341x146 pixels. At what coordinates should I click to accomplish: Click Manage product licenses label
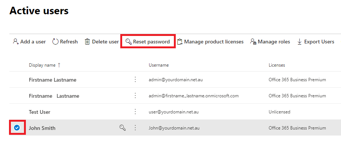point(214,42)
